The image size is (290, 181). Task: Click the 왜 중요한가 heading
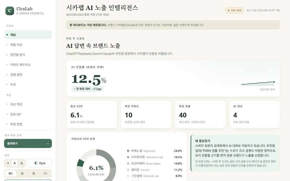click(203, 141)
